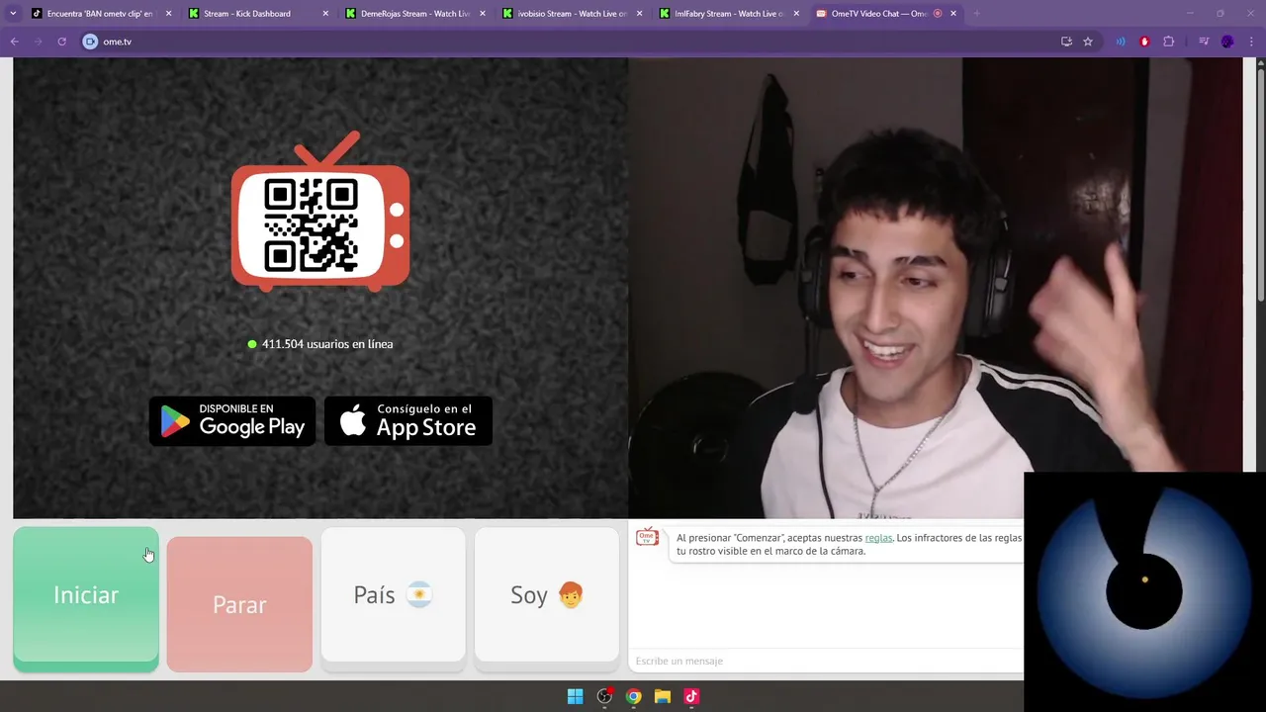Click the App Store download badge

click(x=408, y=421)
